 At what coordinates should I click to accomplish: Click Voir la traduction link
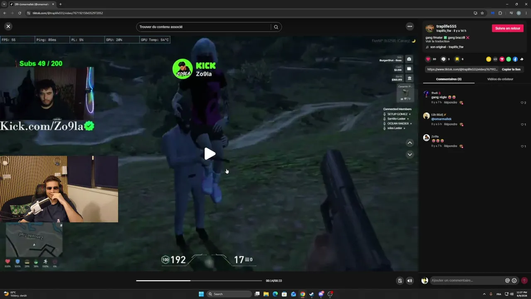437,42
